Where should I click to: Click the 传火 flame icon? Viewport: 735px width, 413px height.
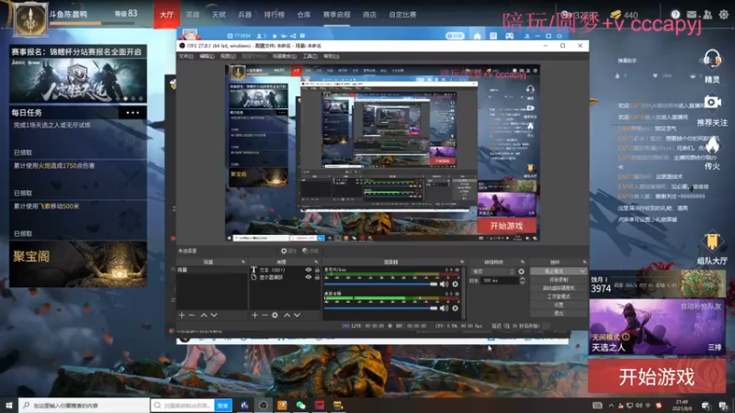(x=712, y=146)
